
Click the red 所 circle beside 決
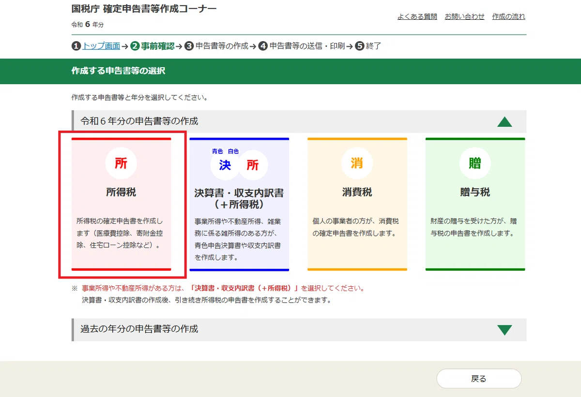click(x=253, y=165)
